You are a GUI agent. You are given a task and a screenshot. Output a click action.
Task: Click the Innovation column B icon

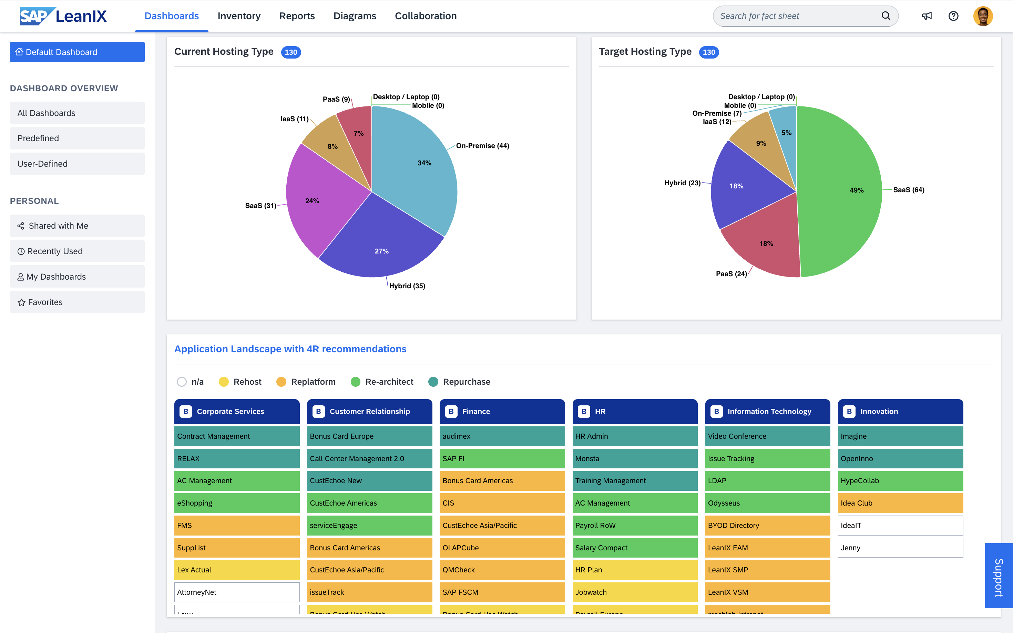click(x=849, y=411)
